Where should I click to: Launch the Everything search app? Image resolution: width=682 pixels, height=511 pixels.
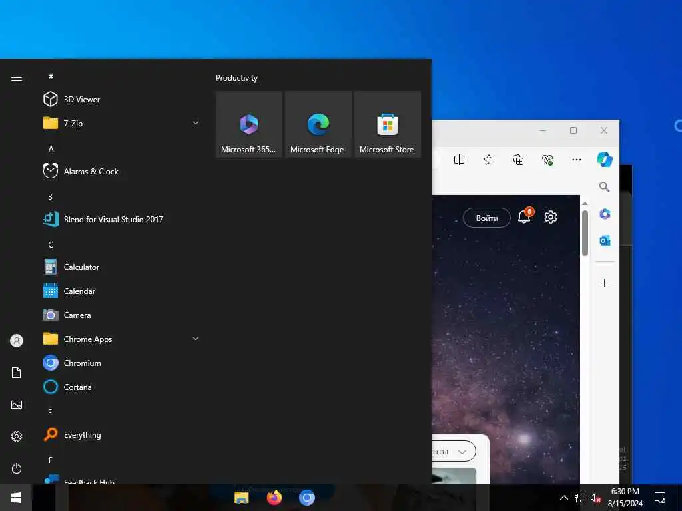122,435
